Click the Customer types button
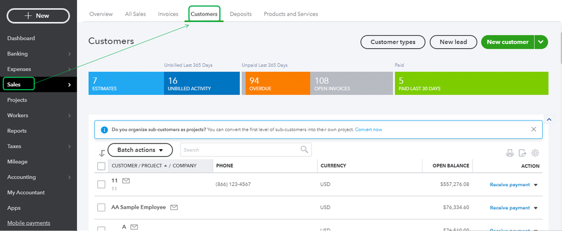Image resolution: width=562 pixels, height=231 pixels. [x=393, y=42]
